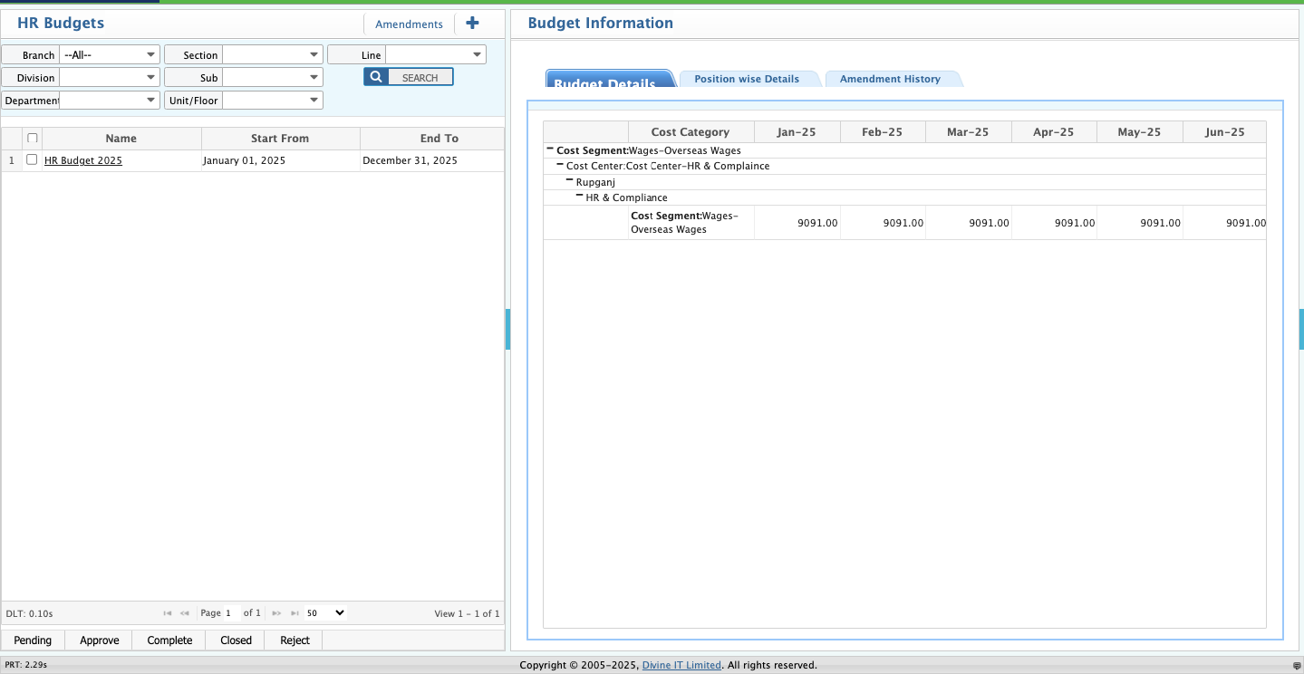The image size is (1304, 674).
Task: Click the SEARCH button
Action: 420,76
